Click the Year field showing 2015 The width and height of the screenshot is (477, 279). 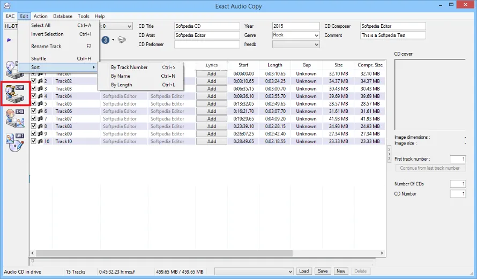tap(296, 26)
